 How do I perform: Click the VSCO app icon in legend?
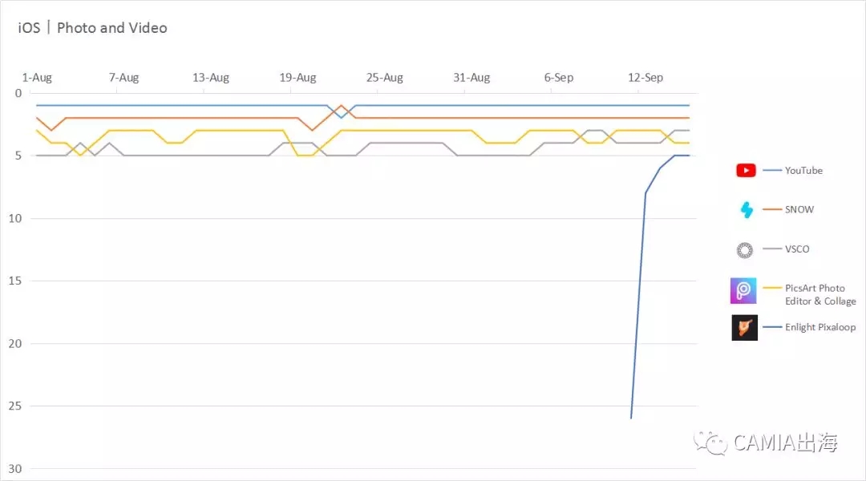(745, 250)
